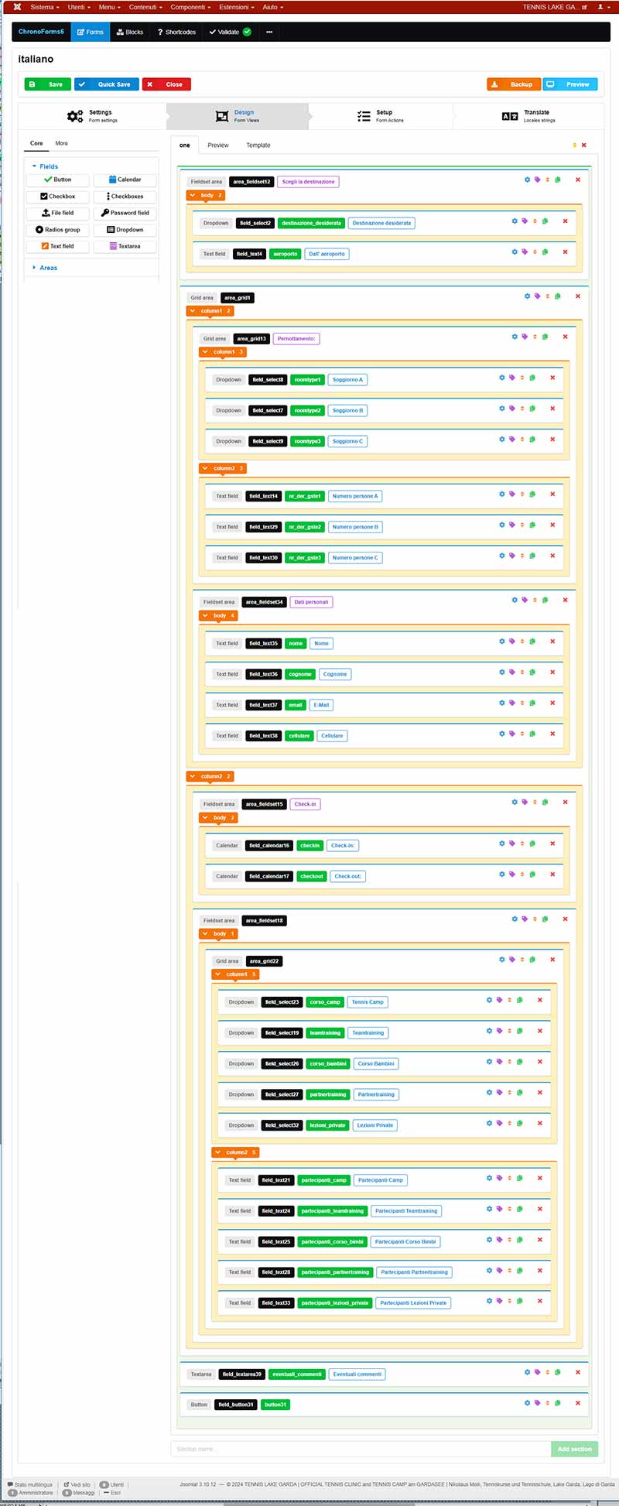Delete the checkout calendar row
This screenshot has height=1506, width=619.
pos(552,875)
